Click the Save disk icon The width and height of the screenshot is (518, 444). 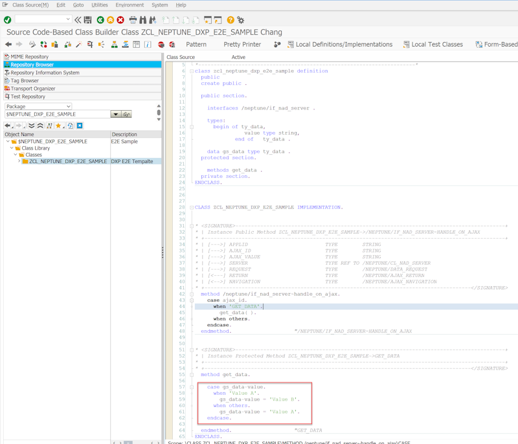[x=87, y=20]
